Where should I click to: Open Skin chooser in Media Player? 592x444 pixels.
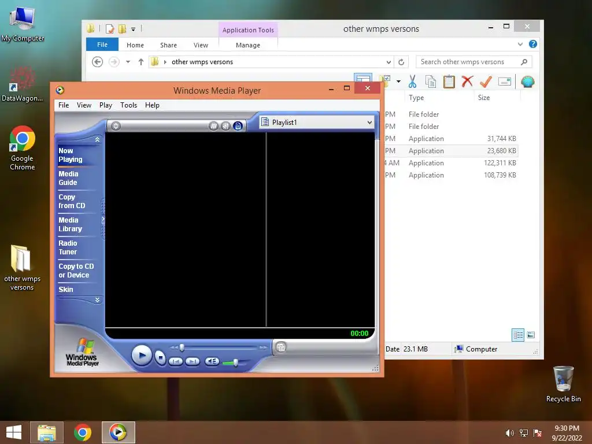(x=66, y=290)
